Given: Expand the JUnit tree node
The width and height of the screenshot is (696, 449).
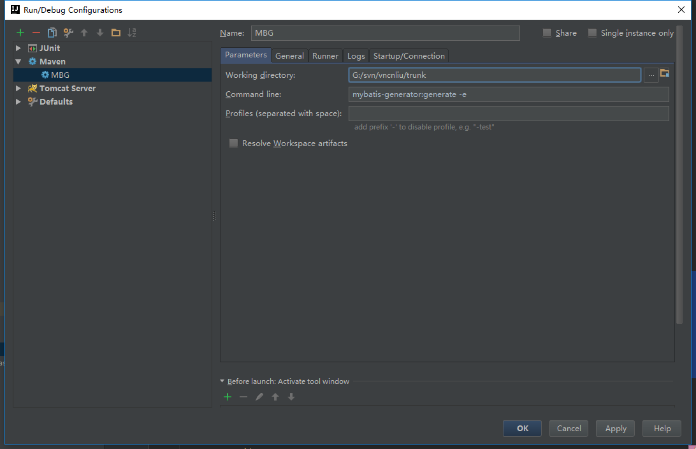Looking at the screenshot, I should pos(18,48).
